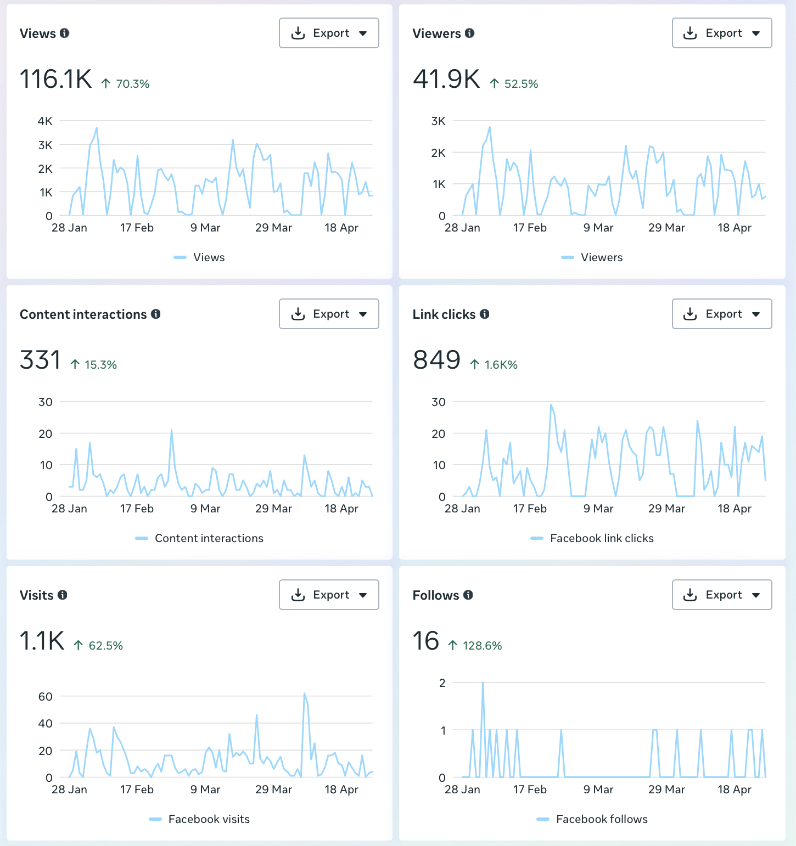
Task: Click download icon in Link clicks Export button
Action: click(691, 314)
